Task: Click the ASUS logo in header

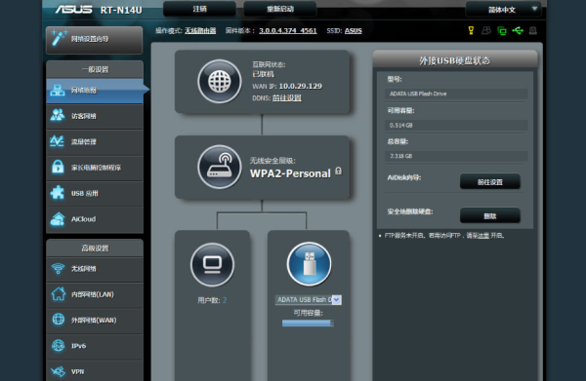Action: [x=73, y=10]
